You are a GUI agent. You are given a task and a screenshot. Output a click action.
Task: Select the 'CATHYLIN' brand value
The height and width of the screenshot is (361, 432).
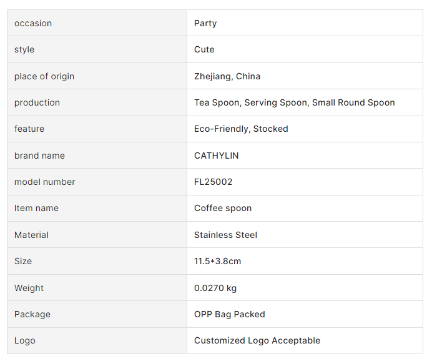click(x=216, y=156)
